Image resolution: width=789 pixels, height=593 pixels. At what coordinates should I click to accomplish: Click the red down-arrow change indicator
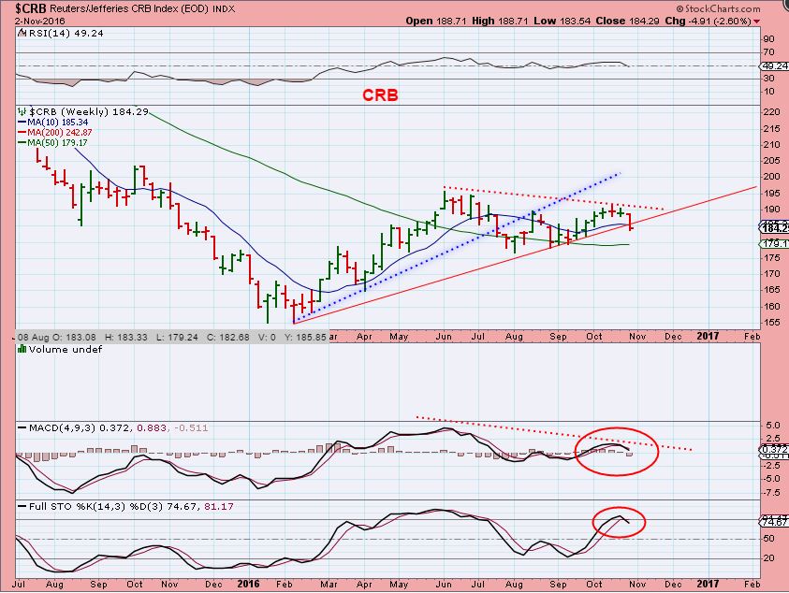pos(757,22)
